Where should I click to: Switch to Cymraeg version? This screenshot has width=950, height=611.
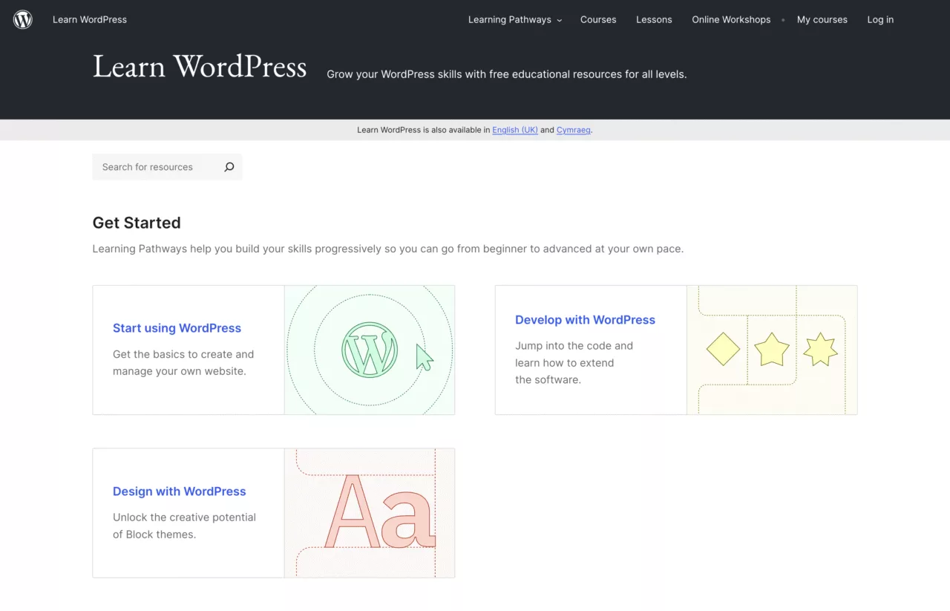click(574, 130)
